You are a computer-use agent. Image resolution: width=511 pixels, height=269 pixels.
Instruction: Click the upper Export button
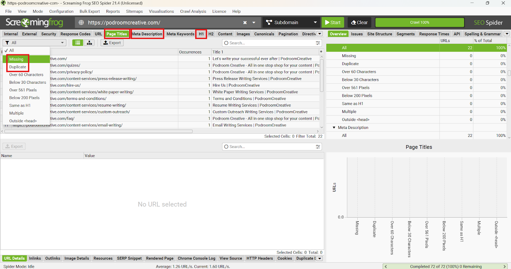[112, 43]
